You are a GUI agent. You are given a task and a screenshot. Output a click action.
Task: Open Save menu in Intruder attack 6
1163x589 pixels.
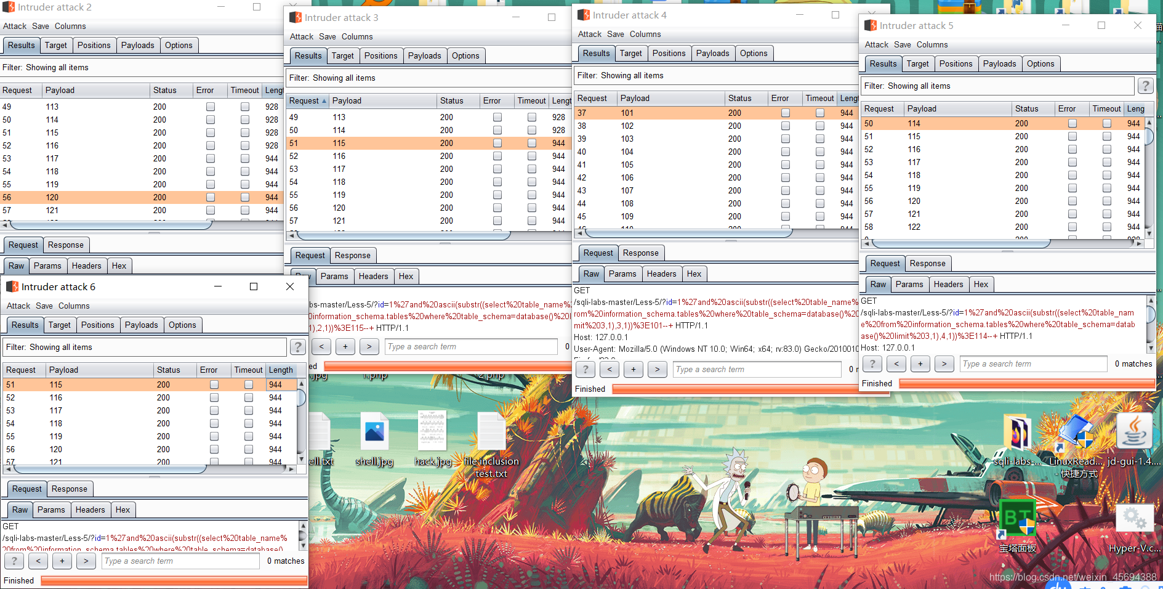(44, 306)
